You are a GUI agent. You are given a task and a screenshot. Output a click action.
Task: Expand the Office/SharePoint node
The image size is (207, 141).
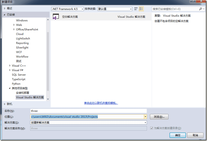tap(14, 29)
